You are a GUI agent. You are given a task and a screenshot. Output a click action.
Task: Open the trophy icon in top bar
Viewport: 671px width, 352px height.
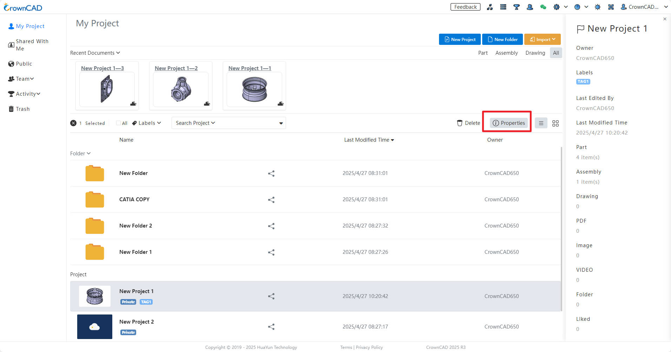[516, 7]
